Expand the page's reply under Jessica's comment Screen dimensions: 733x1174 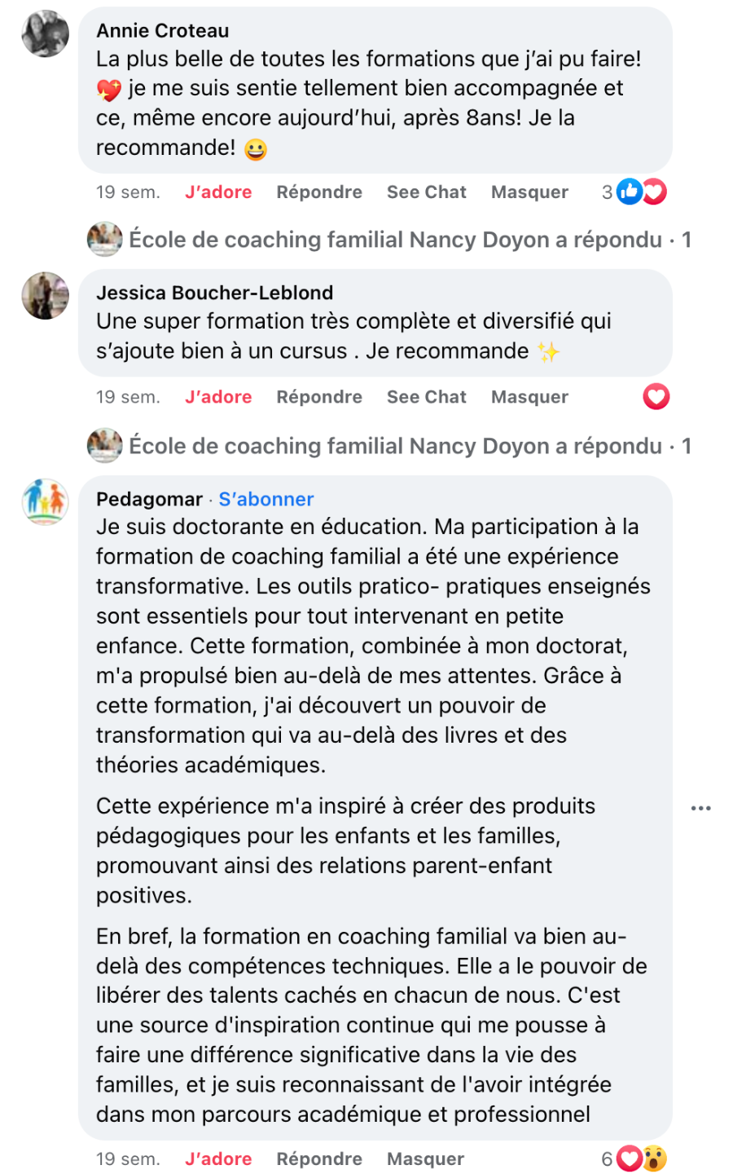click(395, 446)
